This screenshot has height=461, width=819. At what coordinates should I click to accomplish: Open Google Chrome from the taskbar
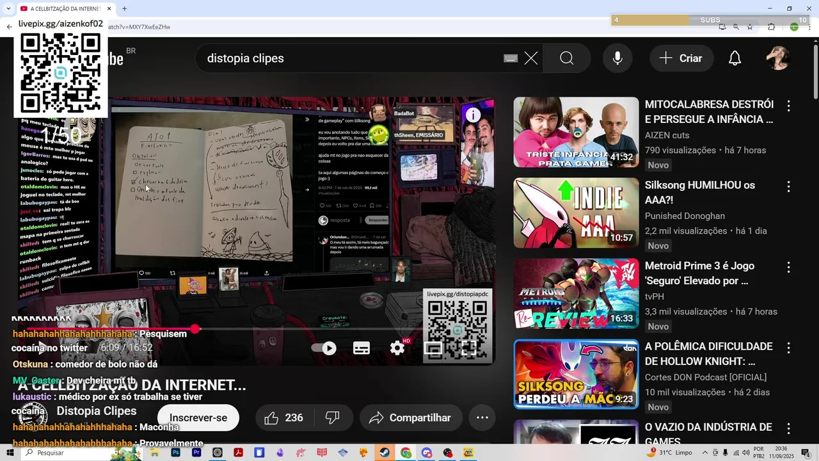pos(406,453)
